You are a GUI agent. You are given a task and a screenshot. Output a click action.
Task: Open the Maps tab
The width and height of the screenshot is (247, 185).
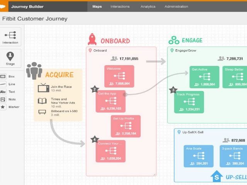pyautogui.click(x=97, y=7)
